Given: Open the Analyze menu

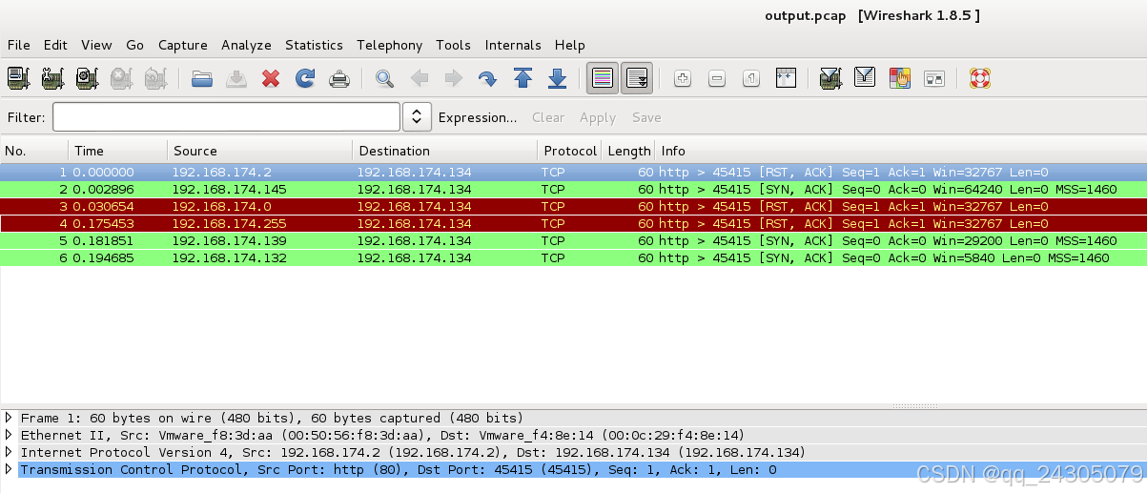Looking at the screenshot, I should click(x=246, y=45).
